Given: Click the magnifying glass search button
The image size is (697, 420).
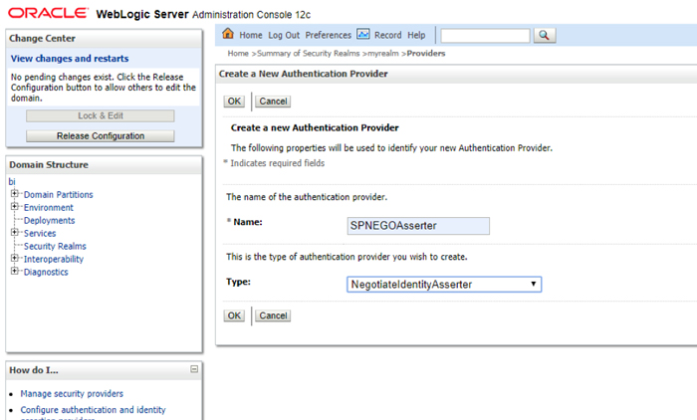Looking at the screenshot, I should coord(545,35).
